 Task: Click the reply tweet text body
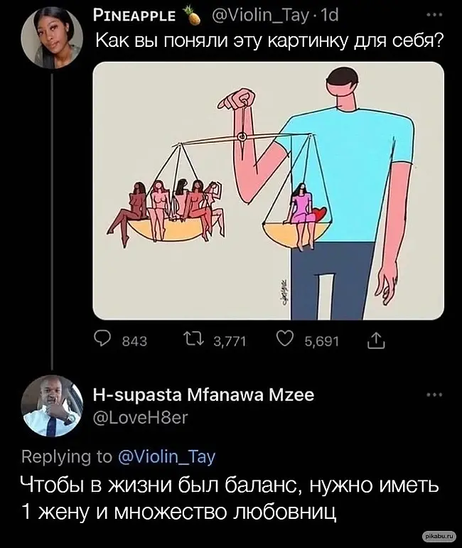click(230, 498)
